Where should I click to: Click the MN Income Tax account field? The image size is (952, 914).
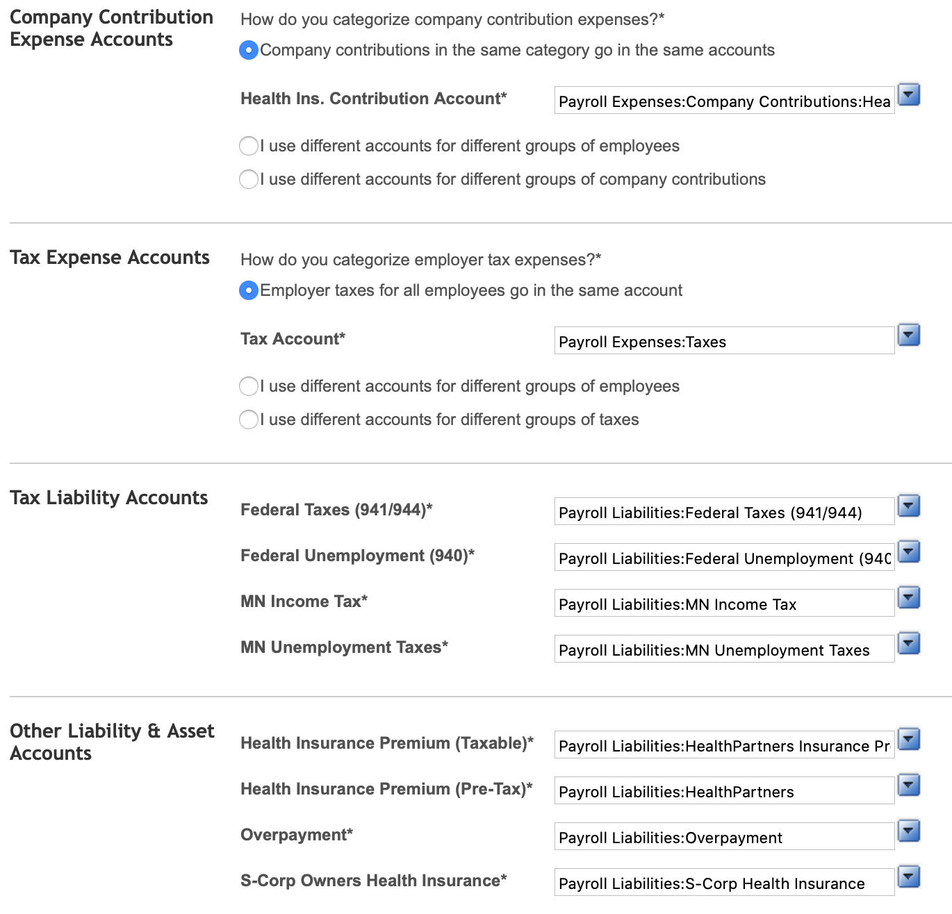click(723, 603)
